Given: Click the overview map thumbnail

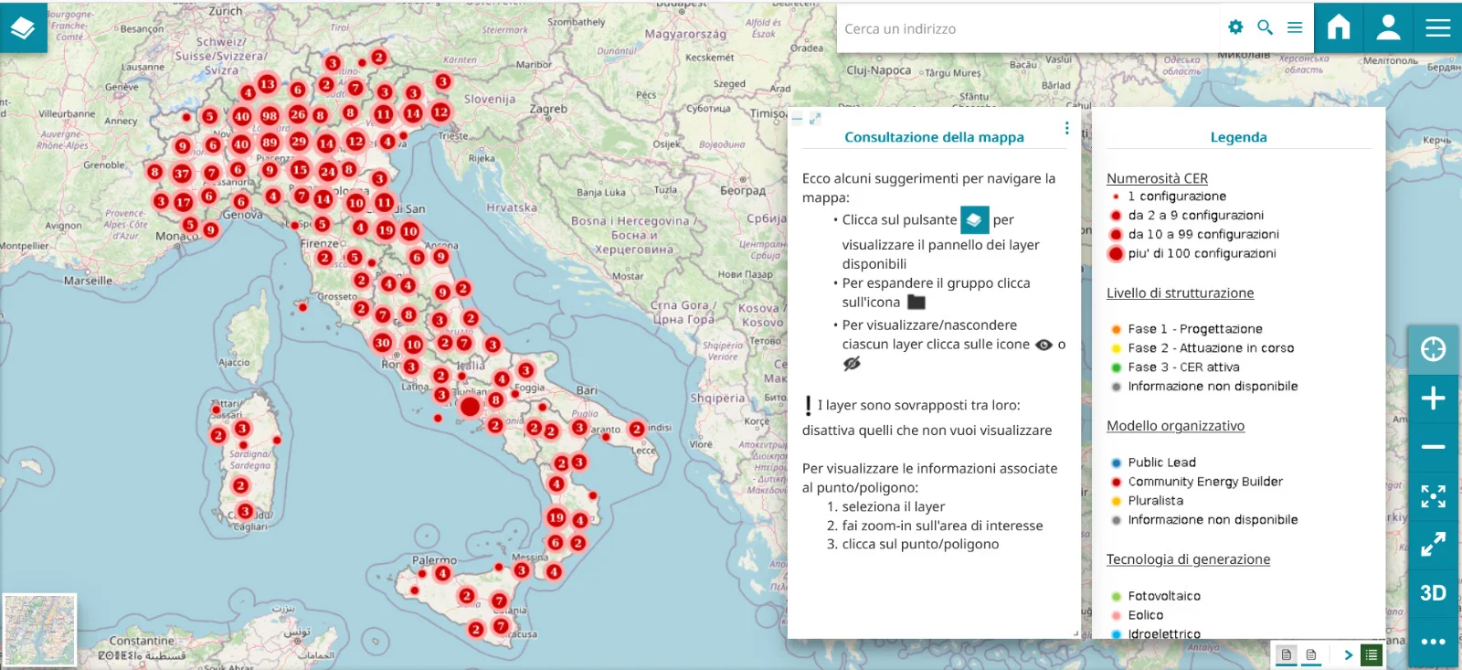Looking at the screenshot, I should pyautogui.click(x=39, y=630).
